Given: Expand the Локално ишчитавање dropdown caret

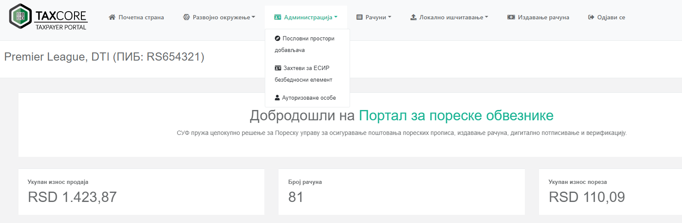Looking at the screenshot, I should click(487, 17).
